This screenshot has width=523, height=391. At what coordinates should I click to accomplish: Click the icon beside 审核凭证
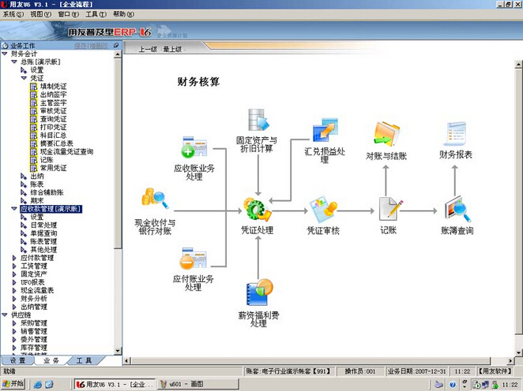34,111
